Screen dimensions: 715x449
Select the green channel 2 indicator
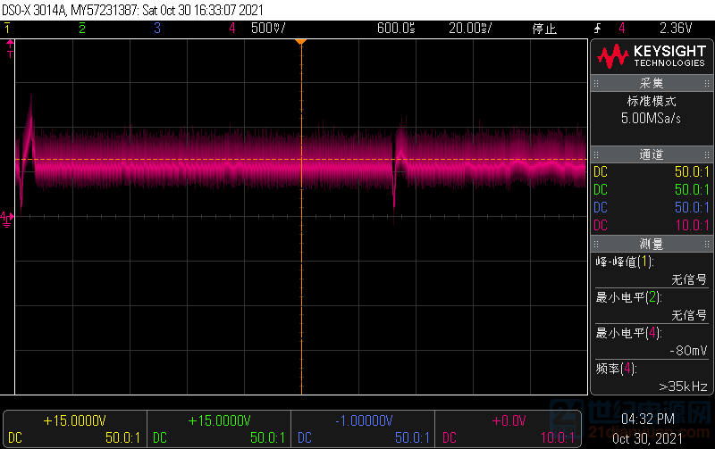pyautogui.click(x=82, y=29)
